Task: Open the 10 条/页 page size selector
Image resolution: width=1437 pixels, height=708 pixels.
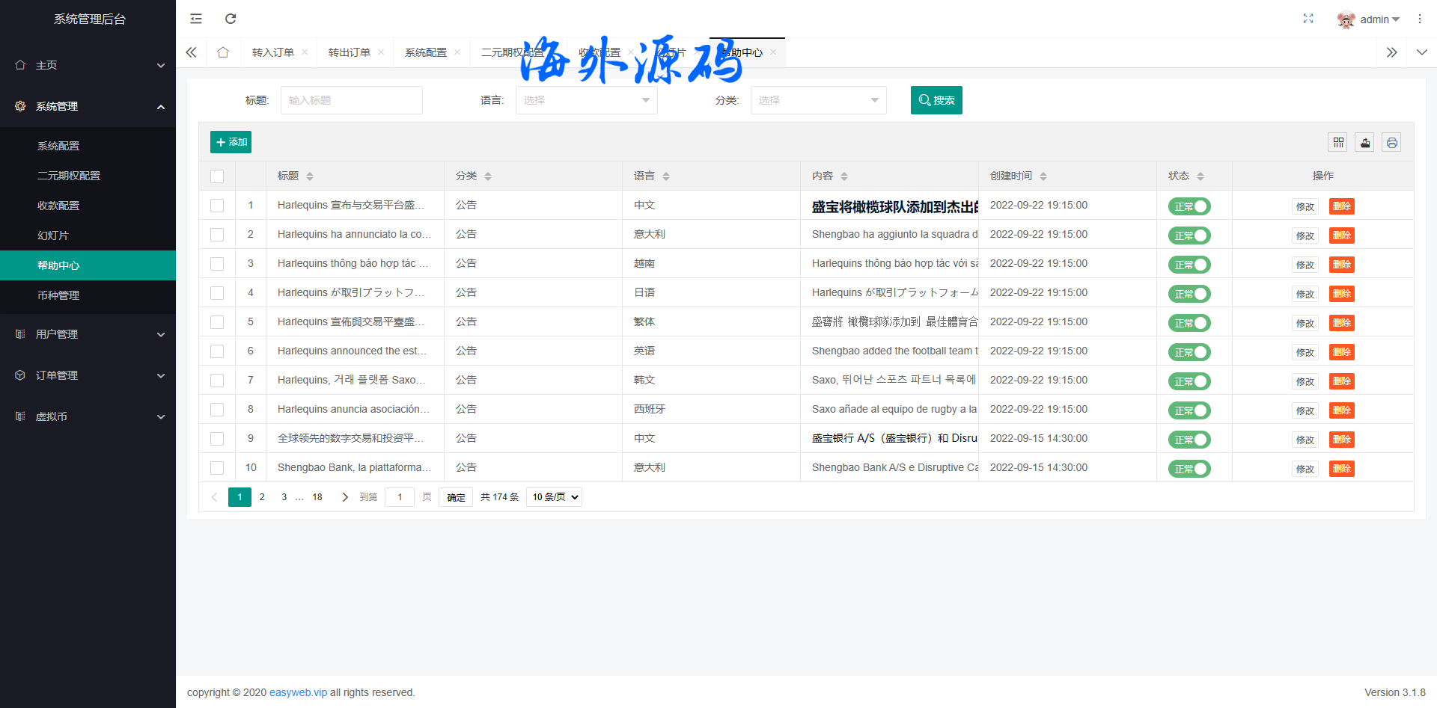Action: point(555,497)
